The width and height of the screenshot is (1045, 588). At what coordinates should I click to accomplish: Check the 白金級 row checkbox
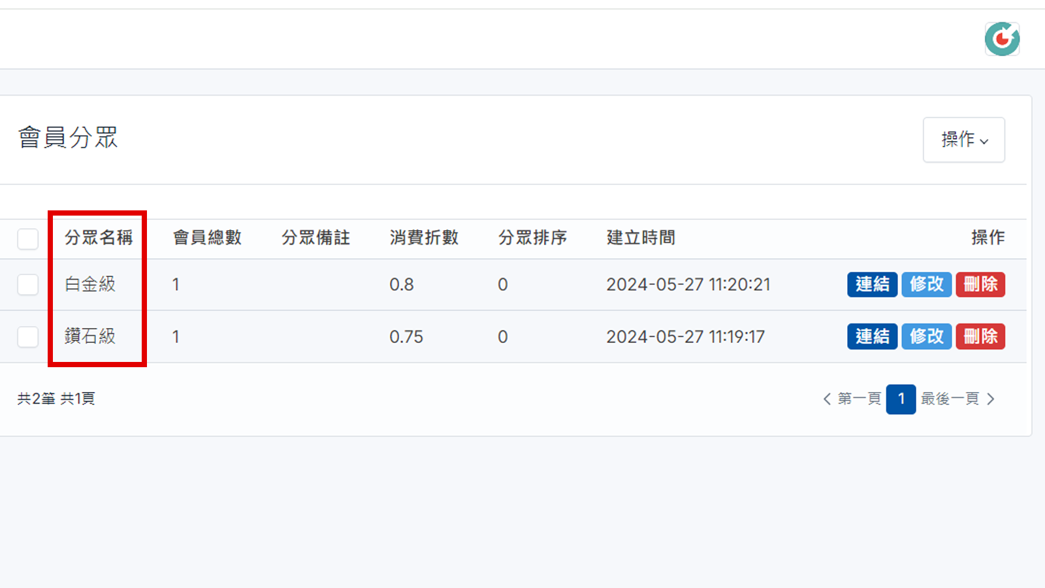click(x=28, y=285)
